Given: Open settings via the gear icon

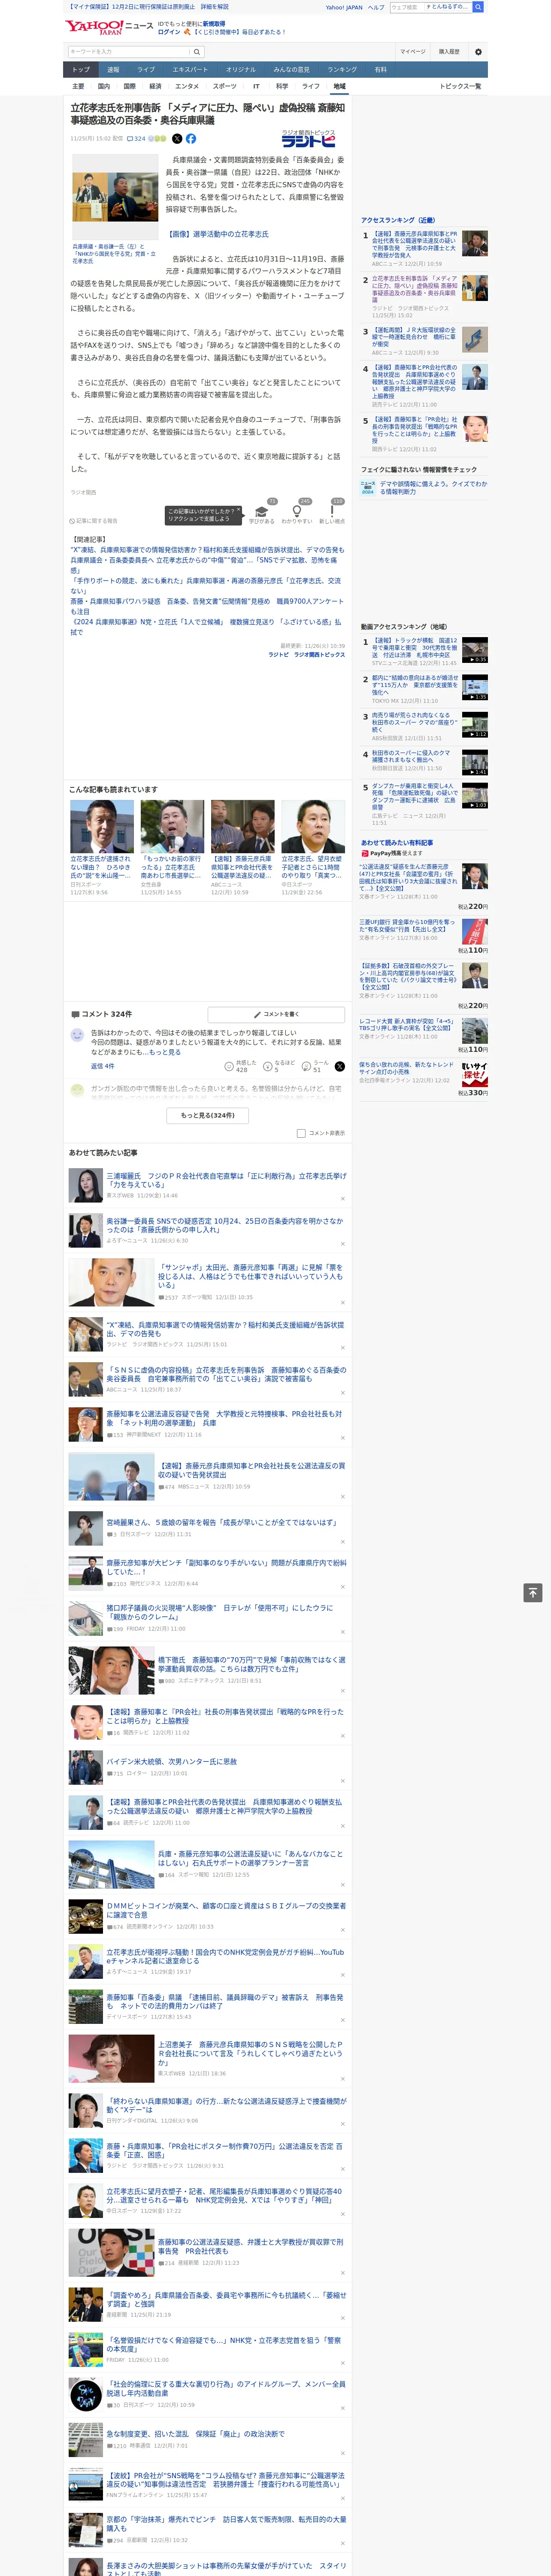Looking at the screenshot, I should pos(478,52).
